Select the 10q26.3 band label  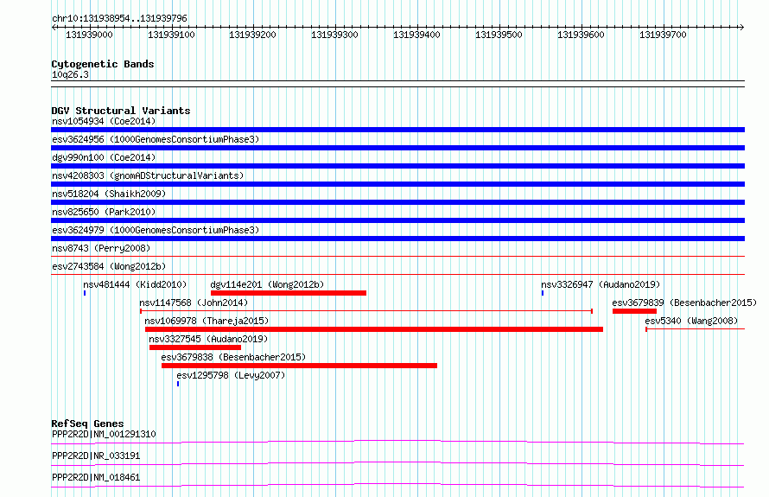pyautogui.click(x=70, y=74)
